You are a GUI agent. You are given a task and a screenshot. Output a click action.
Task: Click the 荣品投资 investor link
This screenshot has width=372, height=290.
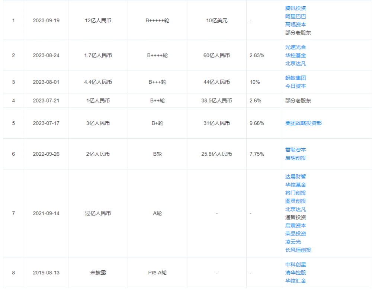click(295, 234)
